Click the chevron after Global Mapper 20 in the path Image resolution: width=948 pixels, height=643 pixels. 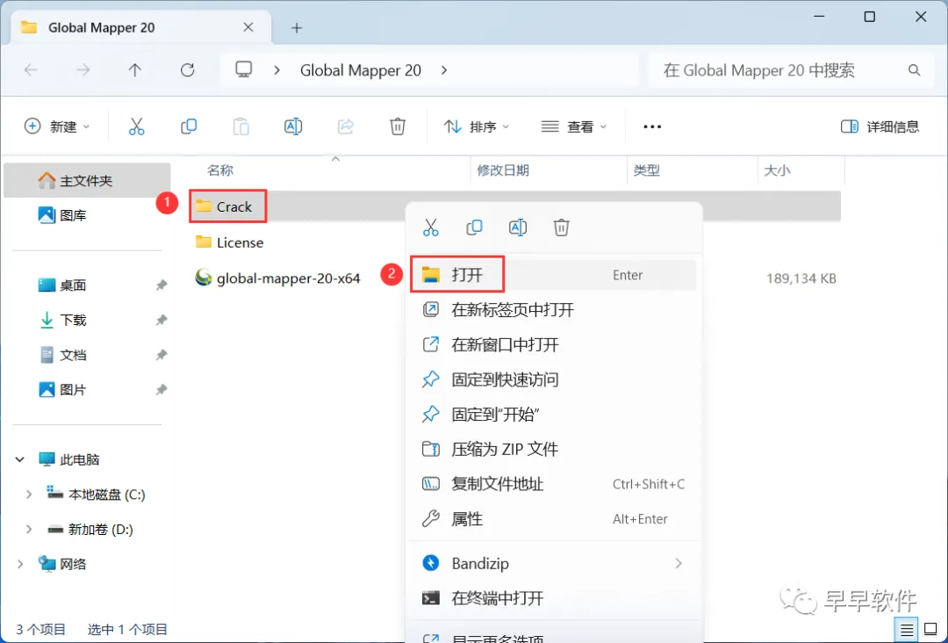[444, 70]
